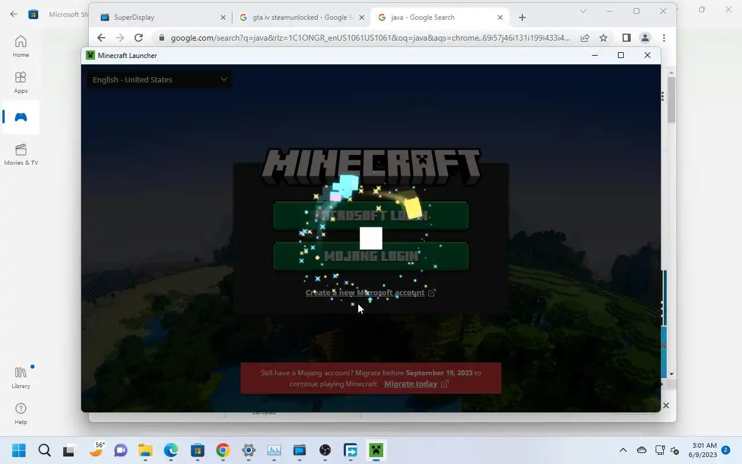Reload the Chrome page
Image resolution: width=742 pixels, height=464 pixels.
click(139, 38)
